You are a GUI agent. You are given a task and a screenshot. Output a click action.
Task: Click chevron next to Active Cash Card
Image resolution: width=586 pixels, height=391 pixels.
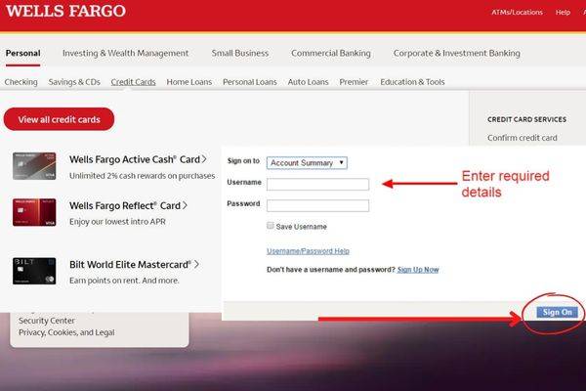[204, 159]
